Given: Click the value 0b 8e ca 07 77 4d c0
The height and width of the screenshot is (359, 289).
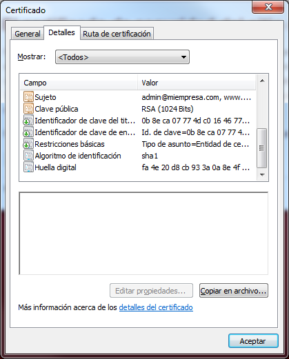Looking at the screenshot, I should pos(196,121).
